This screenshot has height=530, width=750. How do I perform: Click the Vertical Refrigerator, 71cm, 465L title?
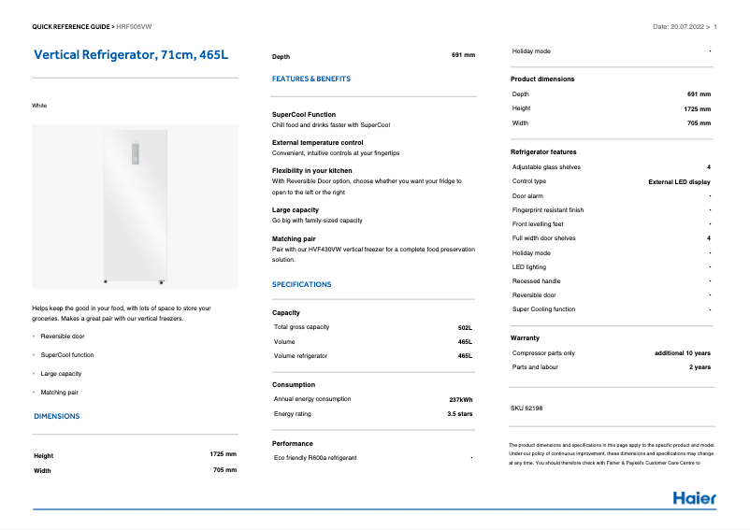131,56
